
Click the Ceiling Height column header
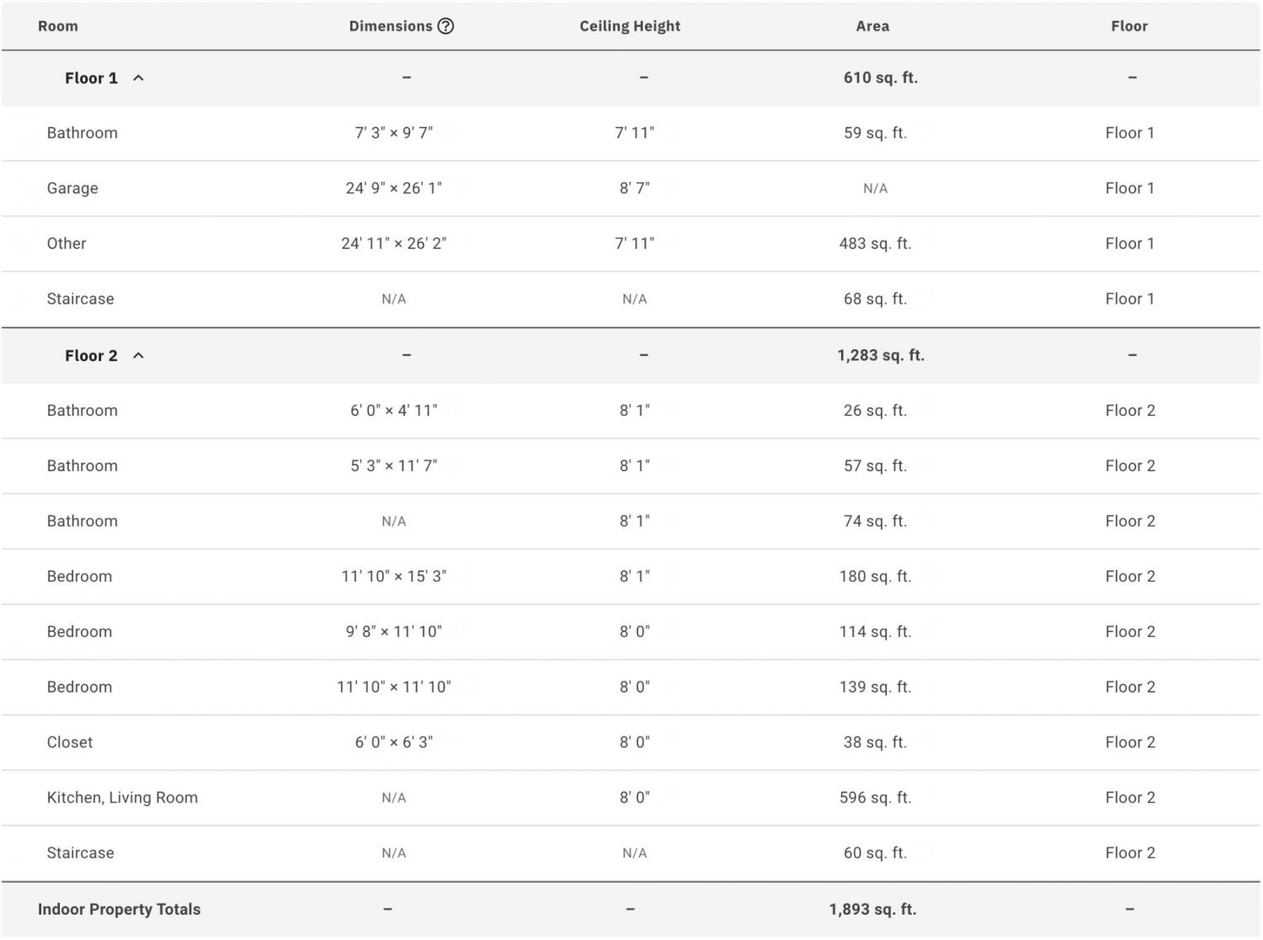point(630,26)
